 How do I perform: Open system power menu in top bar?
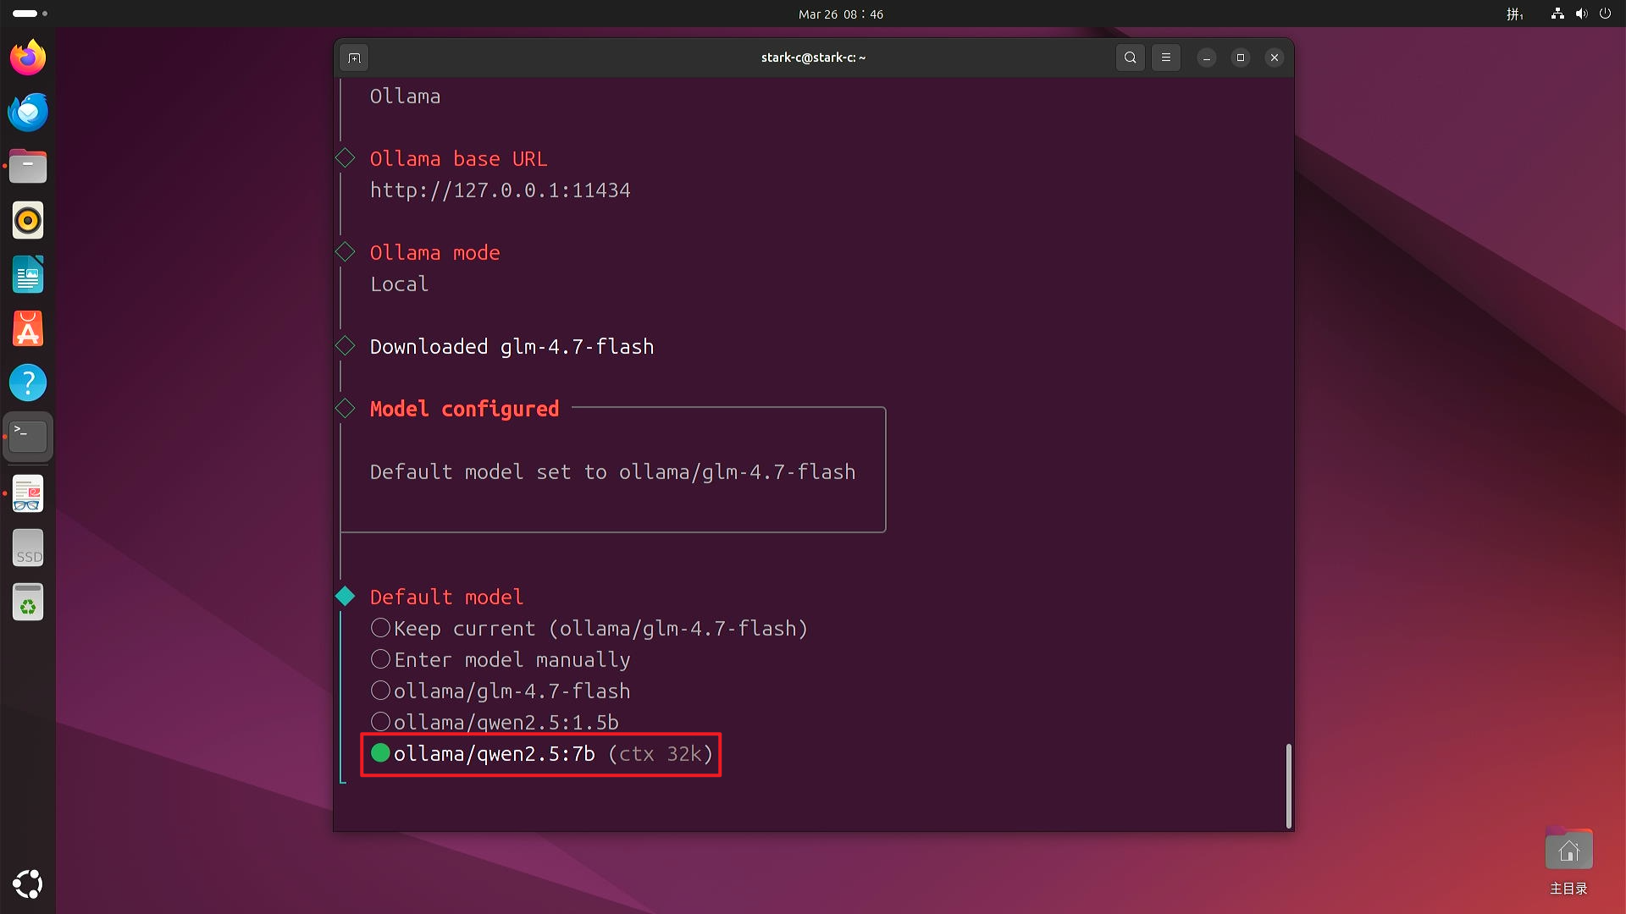1605,14
